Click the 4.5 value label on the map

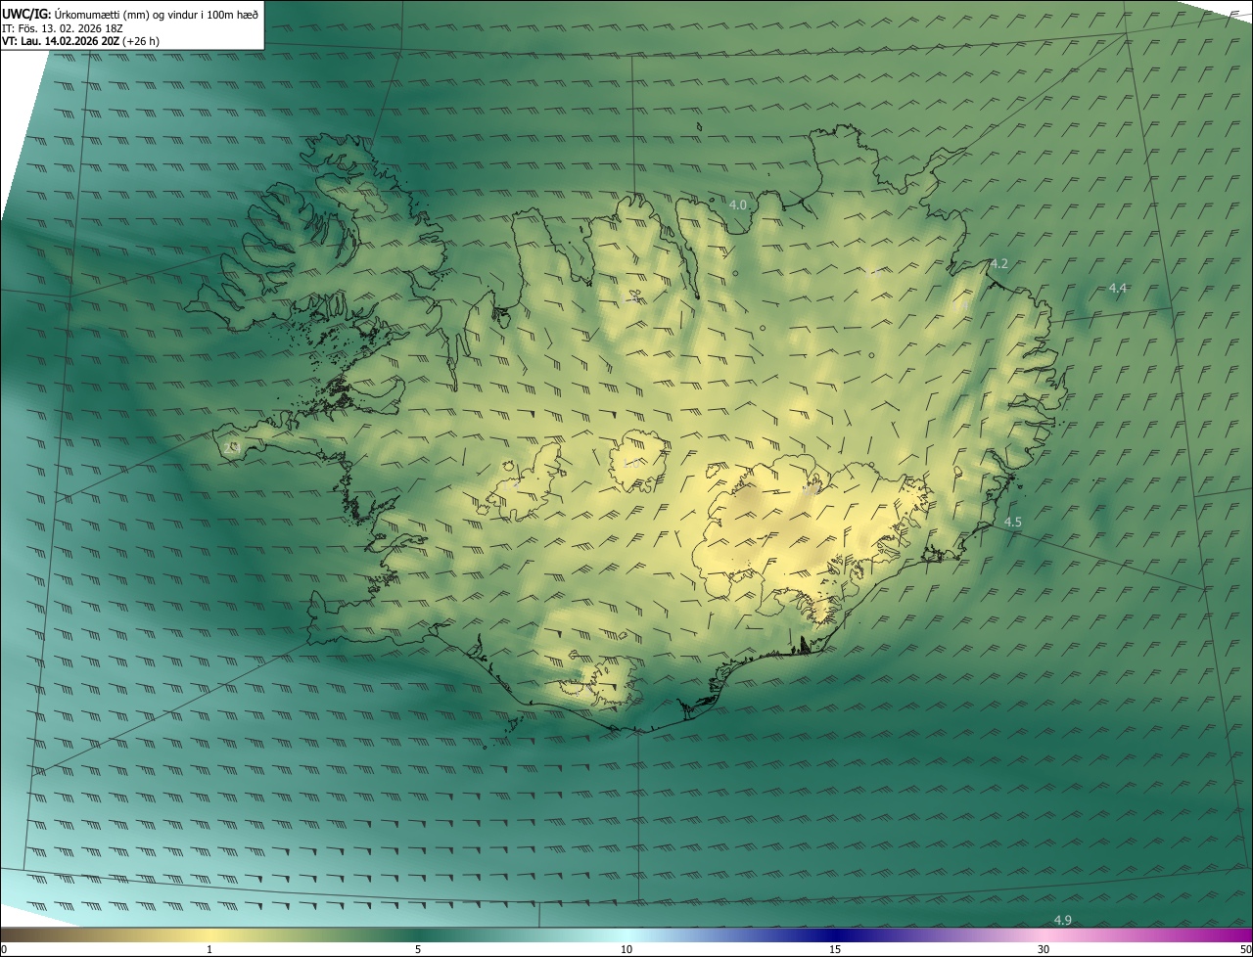click(1013, 523)
